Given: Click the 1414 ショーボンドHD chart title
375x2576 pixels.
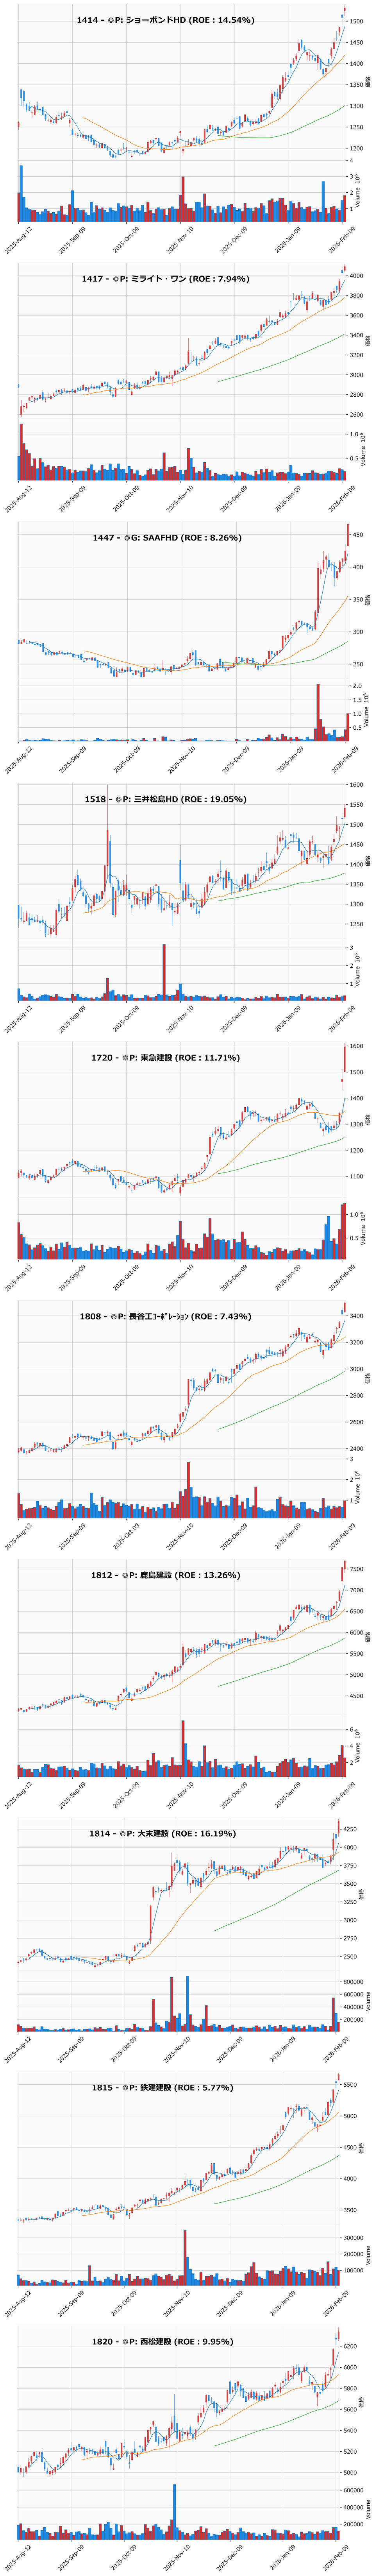Looking at the screenshot, I should [x=165, y=20].
